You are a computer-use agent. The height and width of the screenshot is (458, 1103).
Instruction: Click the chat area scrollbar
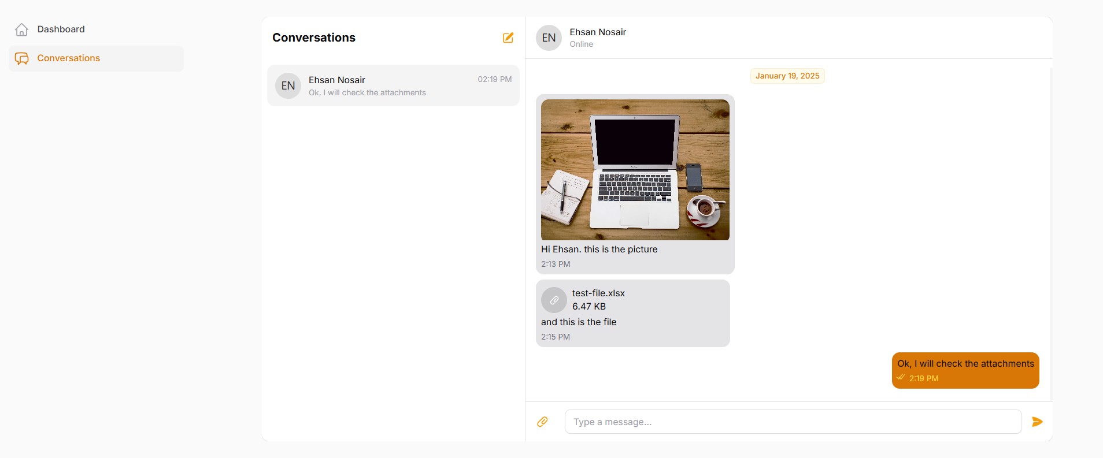click(x=1050, y=234)
